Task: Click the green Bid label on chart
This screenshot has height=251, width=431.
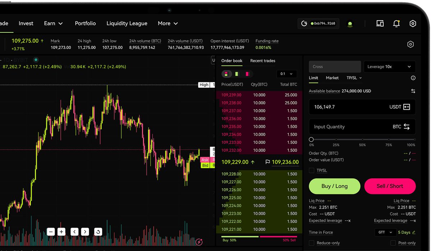Action: [205, 165]
